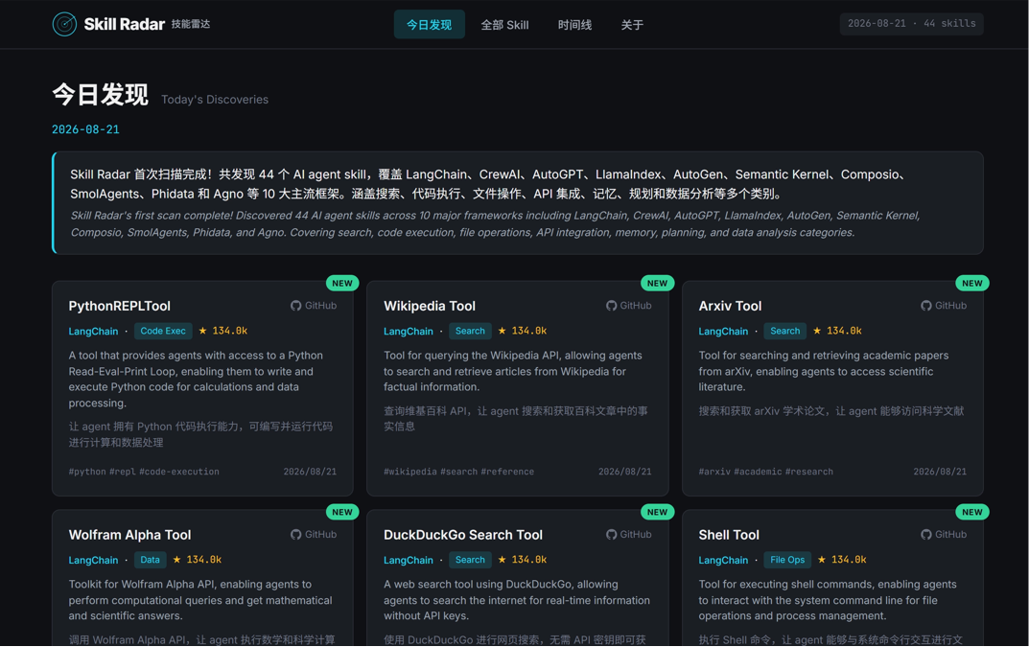Click star rating on PythonREPLTool card
The width and height of the screenshot is (1029, 647).
coord(223,331)
